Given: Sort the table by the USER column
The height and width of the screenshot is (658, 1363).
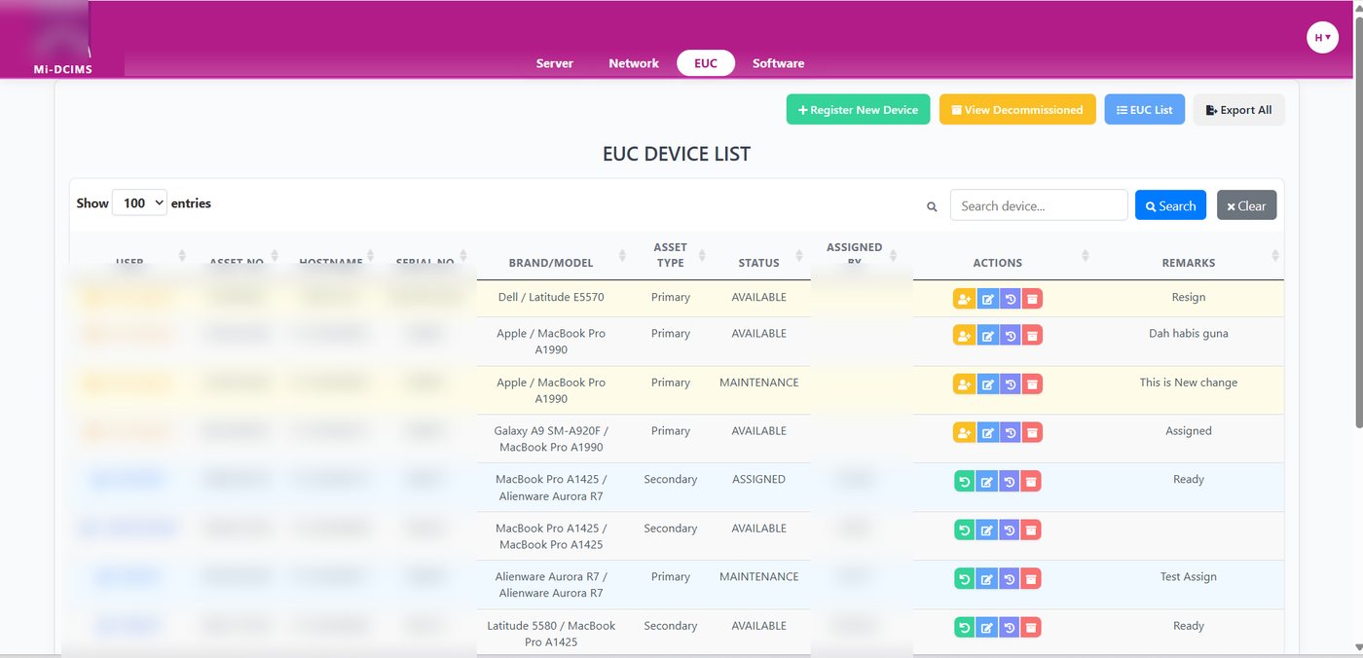Looking at the screenshot, I should 182,256.
